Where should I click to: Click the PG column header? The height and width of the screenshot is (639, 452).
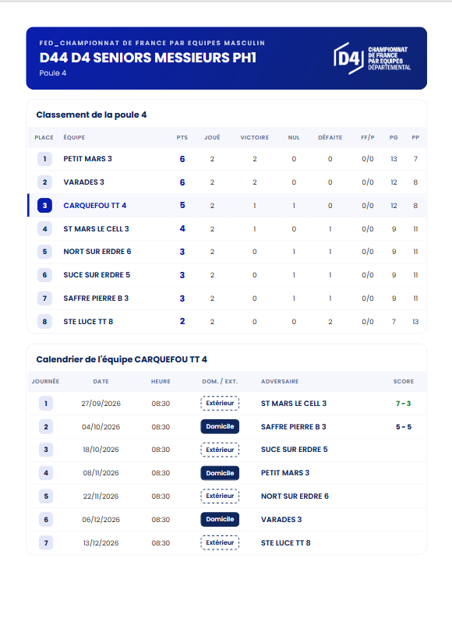tap(394, 138)
